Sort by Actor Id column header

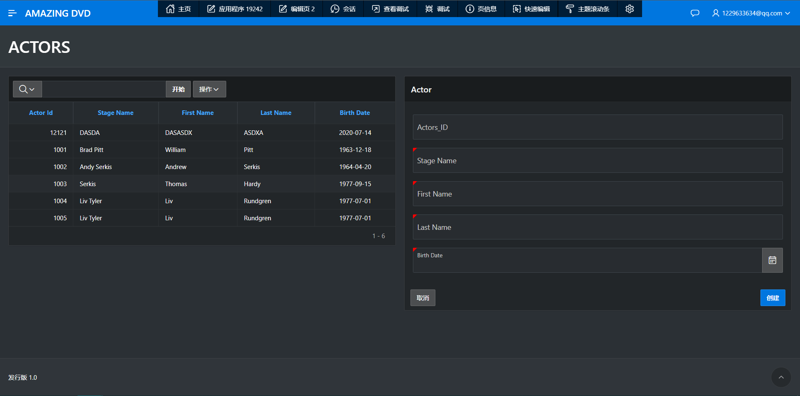41,113
